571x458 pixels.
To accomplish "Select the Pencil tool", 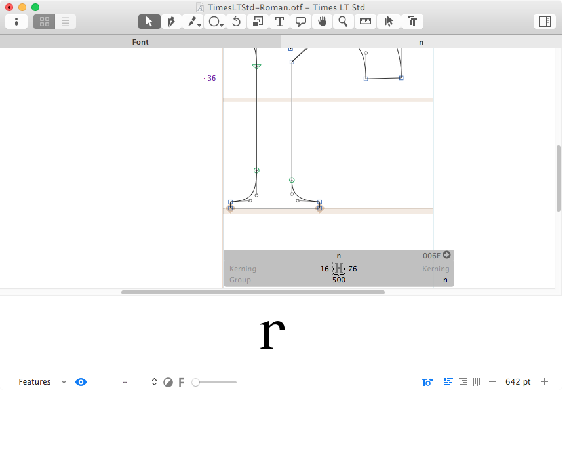I will (x=193, y=22).
